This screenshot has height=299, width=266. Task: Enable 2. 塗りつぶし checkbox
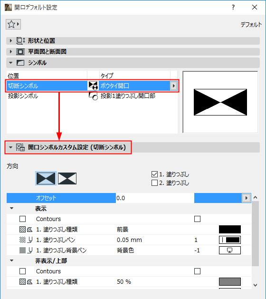(154, 183)
